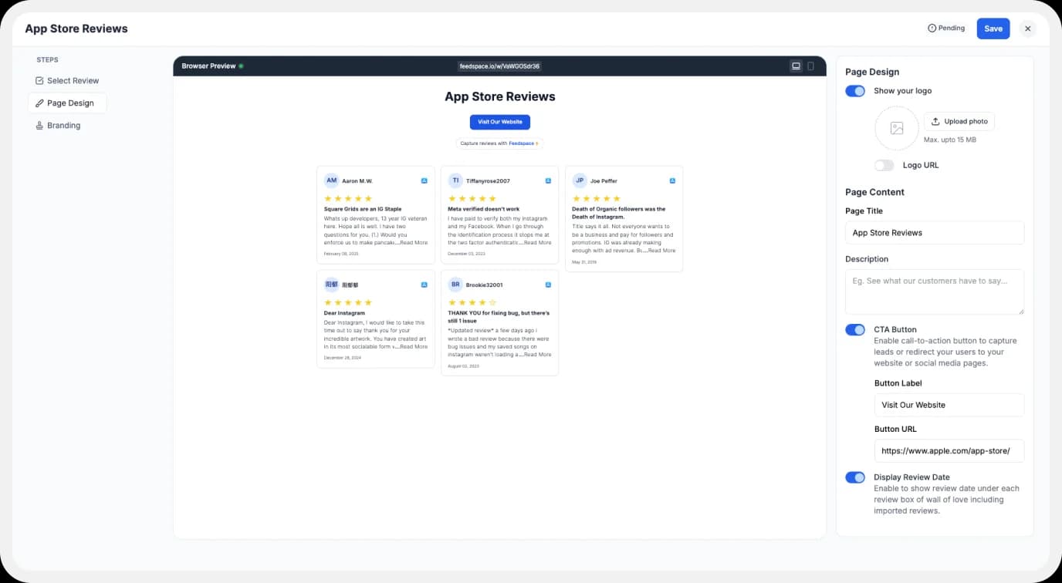
Task: Go to the Select Review step
Action: pyautogui.click(x=74, y=80)
